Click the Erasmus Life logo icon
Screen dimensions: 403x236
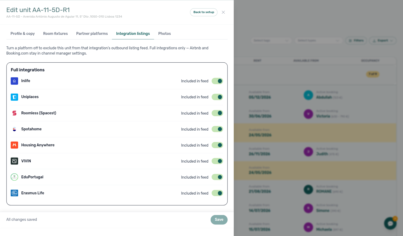tap(14, 193)
